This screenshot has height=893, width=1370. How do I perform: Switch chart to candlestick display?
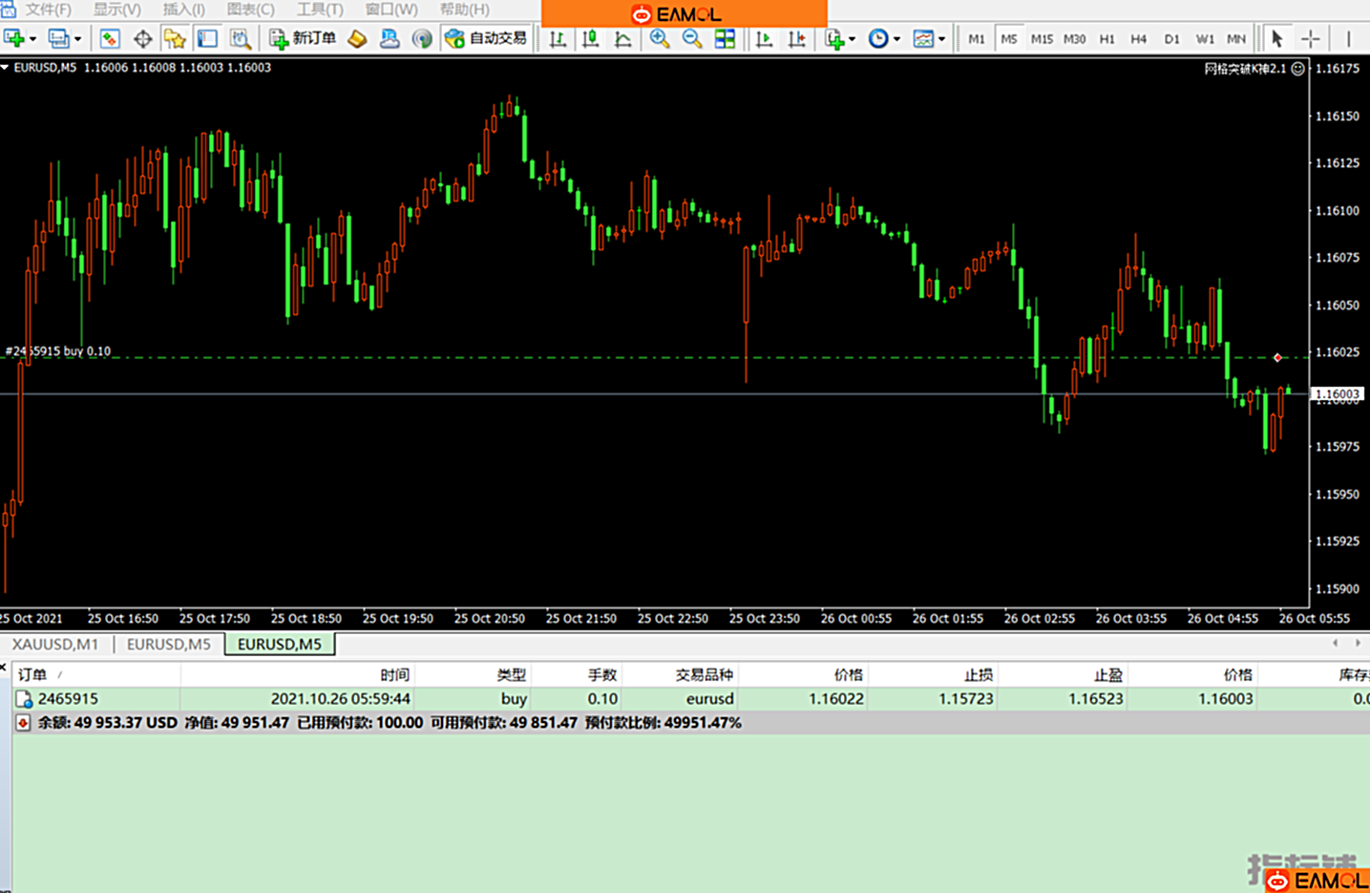pos(591,38)
